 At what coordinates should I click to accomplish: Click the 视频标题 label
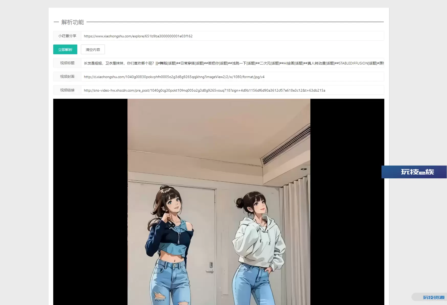click(67, 63)
